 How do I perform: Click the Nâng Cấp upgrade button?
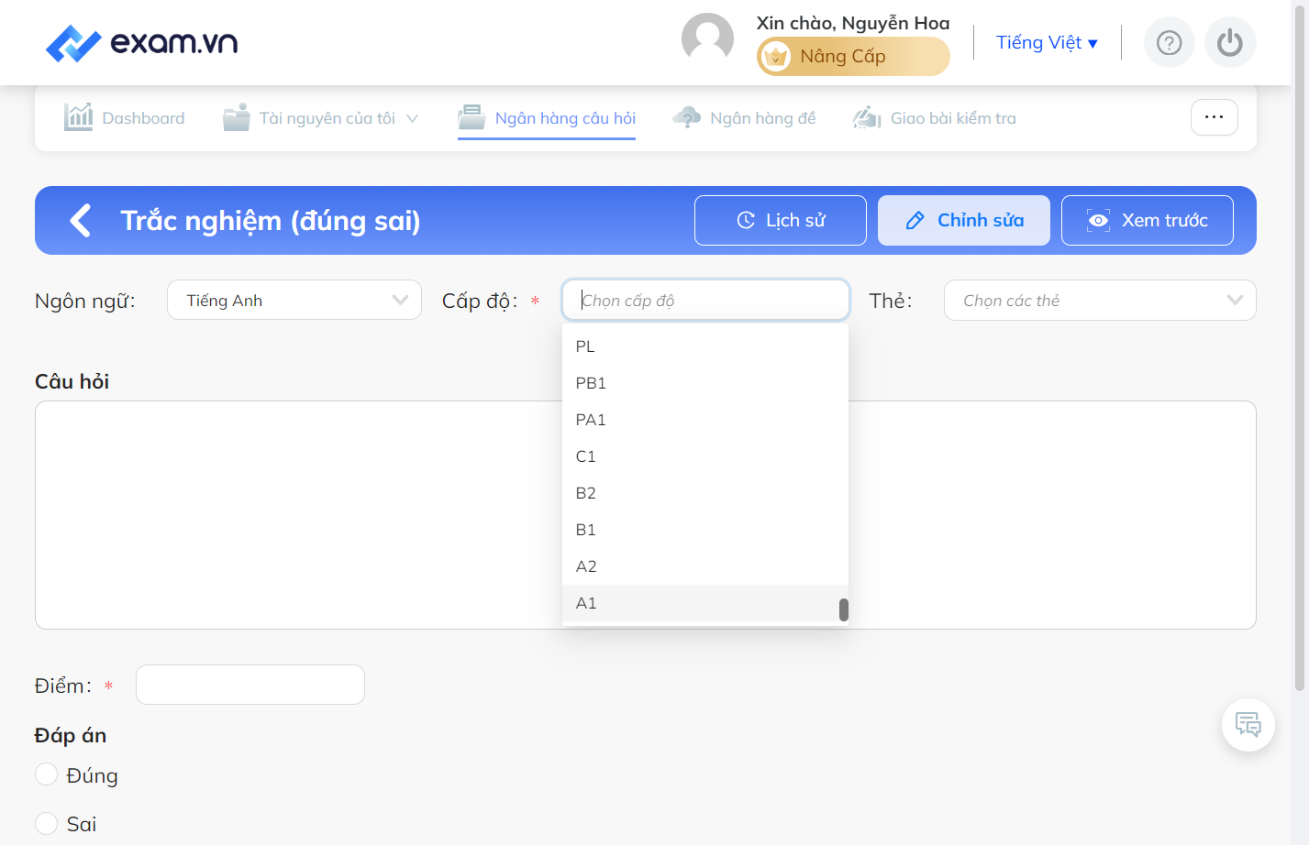click(853, 57)
